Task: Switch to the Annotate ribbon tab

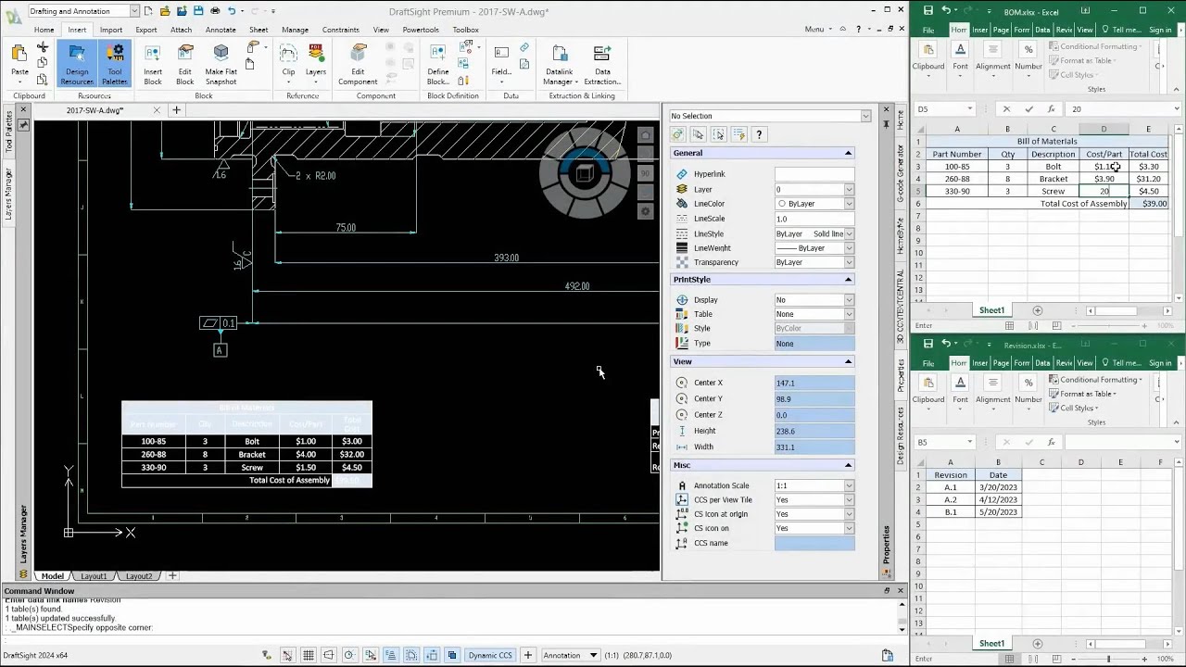Action: point(221,30)
